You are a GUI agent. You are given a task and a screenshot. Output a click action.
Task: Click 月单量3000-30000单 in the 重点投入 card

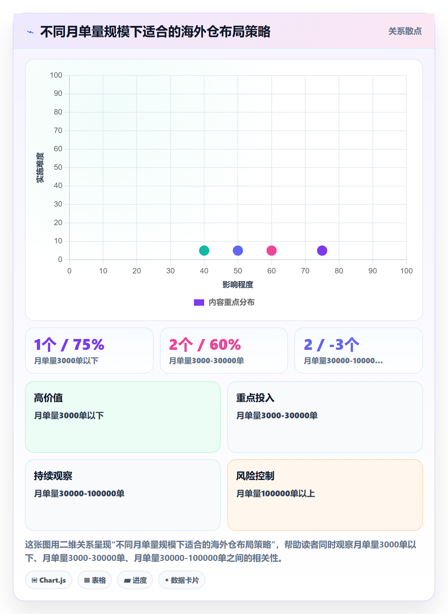point(277,415)
